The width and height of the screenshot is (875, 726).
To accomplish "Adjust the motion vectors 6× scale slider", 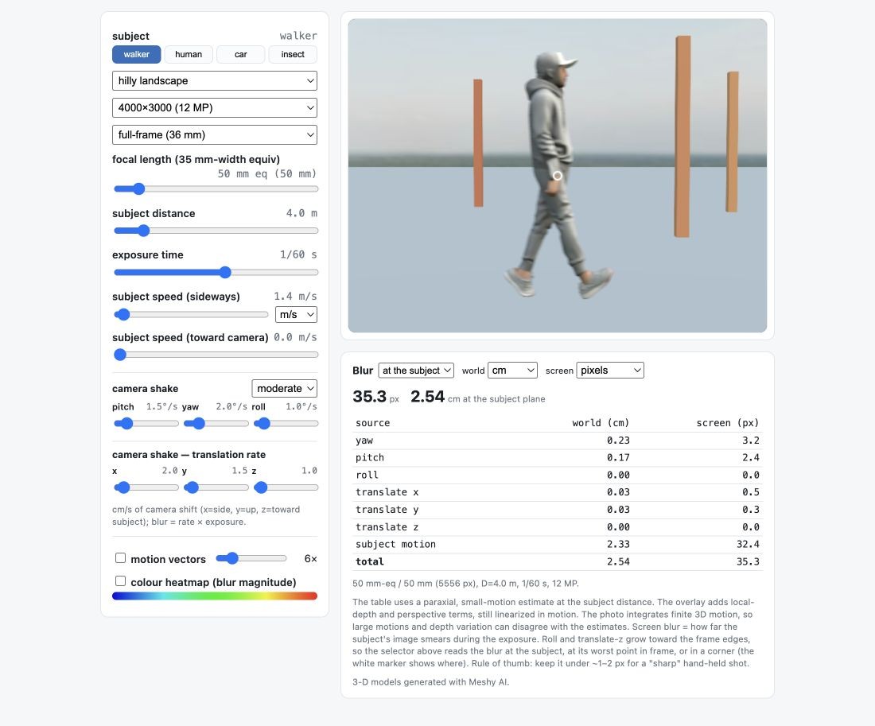I will tap(251, 558).
